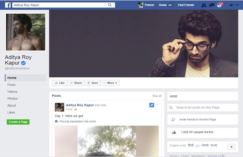Image resolution: width=243 pixels, height=157 pixels.
Task: Open the Videos section in sidebar
Action: (12, 92)
